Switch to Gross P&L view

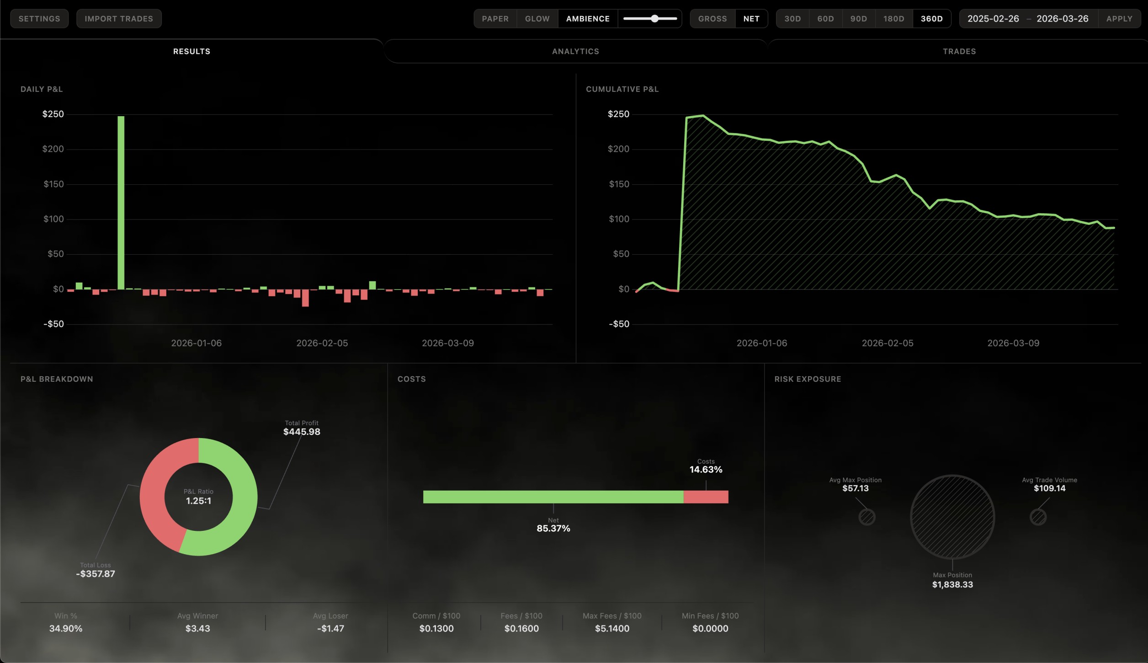pos(712,19)
